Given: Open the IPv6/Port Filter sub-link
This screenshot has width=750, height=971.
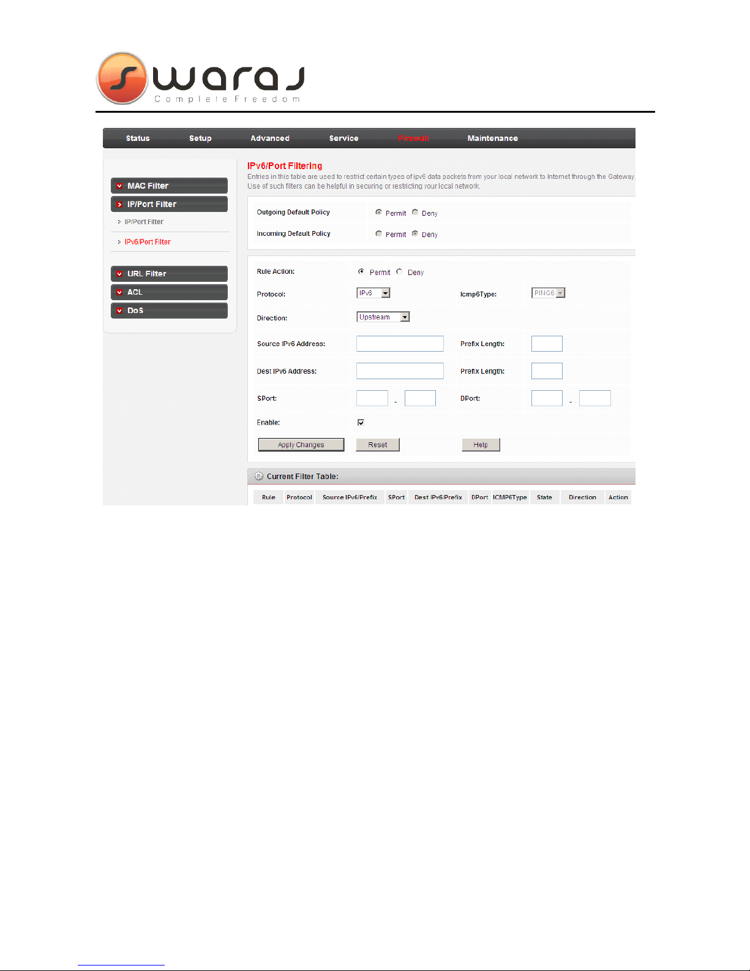Looking at the screenshot, I should pos(148,242).
